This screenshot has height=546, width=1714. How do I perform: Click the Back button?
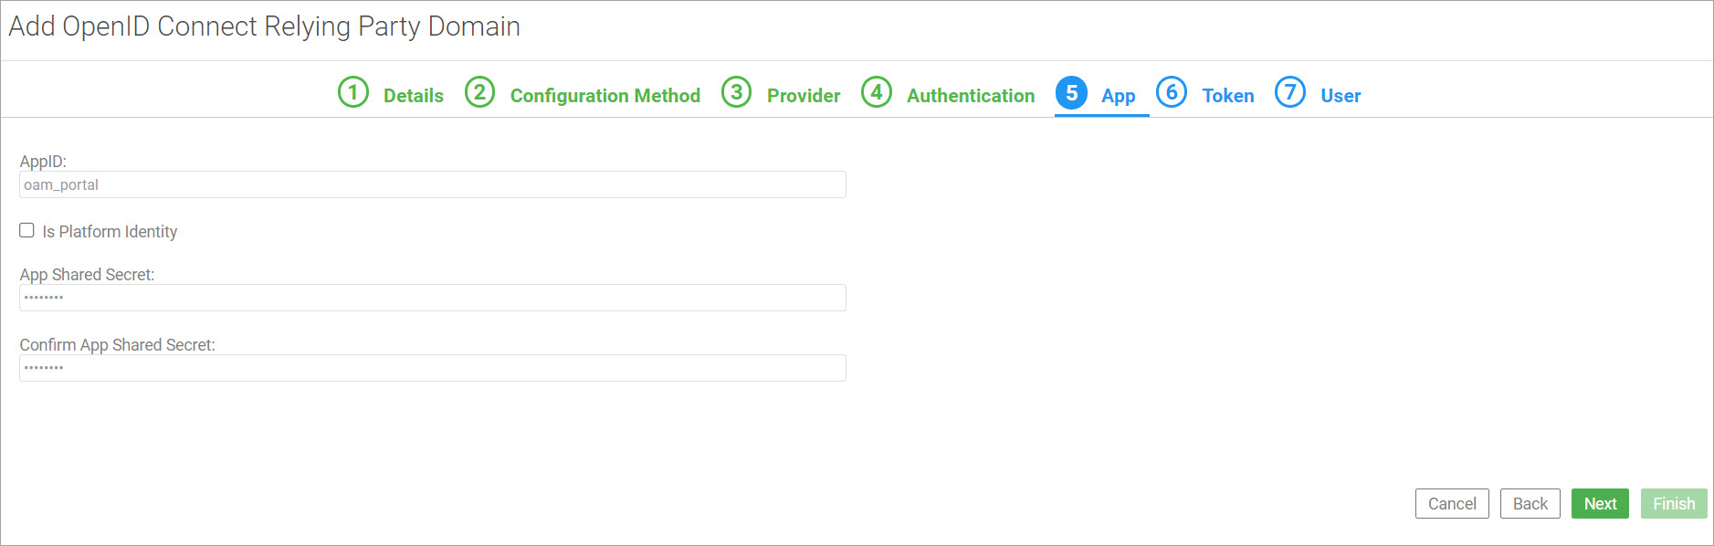pyautogui.click(x=1530, y=504)
